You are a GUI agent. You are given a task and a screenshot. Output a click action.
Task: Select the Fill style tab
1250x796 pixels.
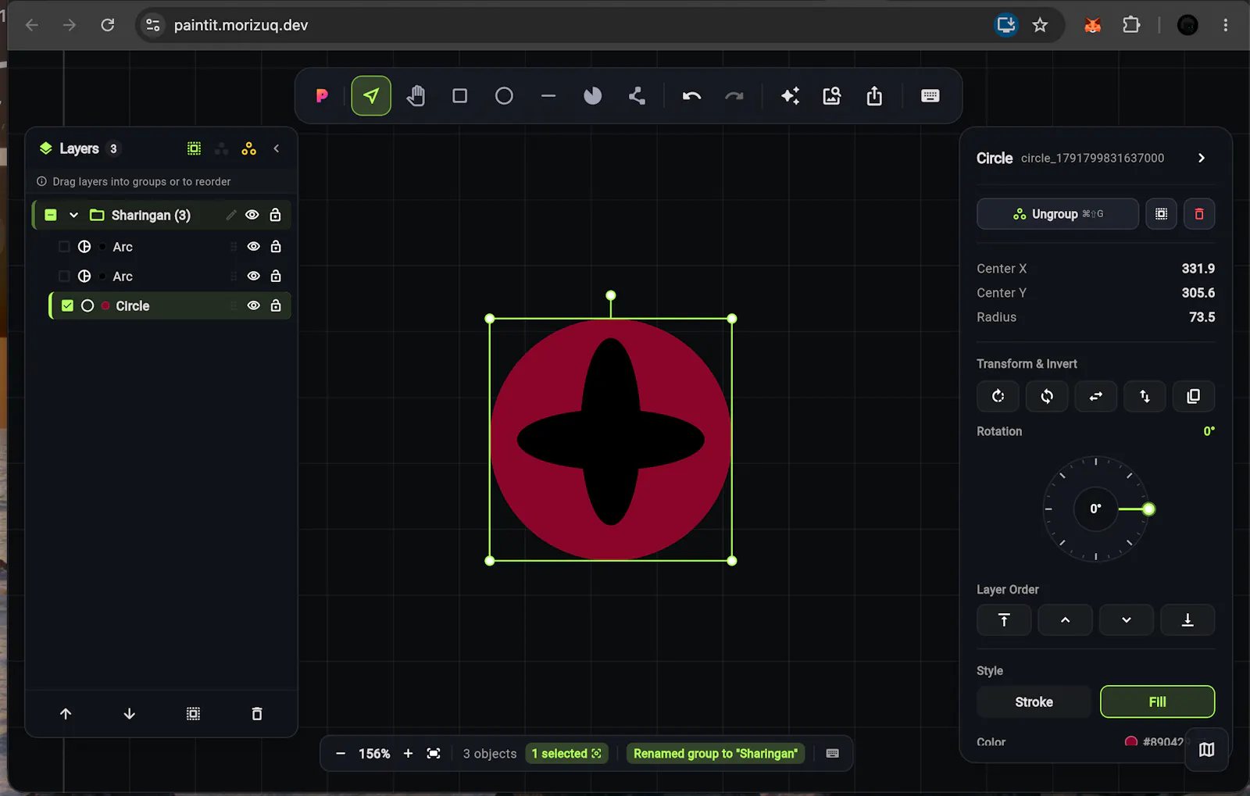pos(1157,702)
